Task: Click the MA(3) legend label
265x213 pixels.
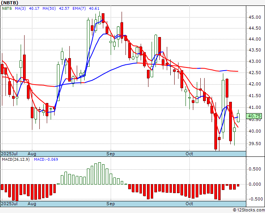Action: pos(20,9)
